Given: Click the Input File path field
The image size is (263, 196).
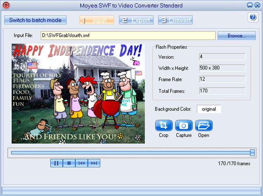Looking at the screenshot, I should coord(128,36).
